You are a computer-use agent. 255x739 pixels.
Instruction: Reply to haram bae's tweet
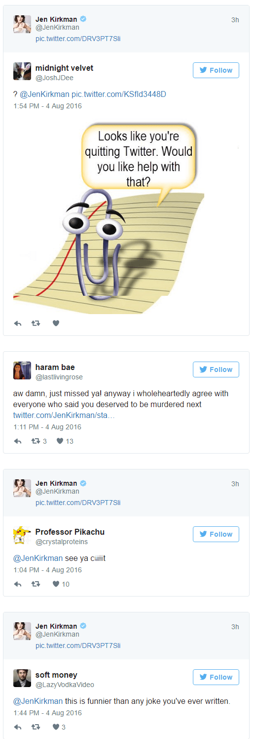click(x=18, y=441)
